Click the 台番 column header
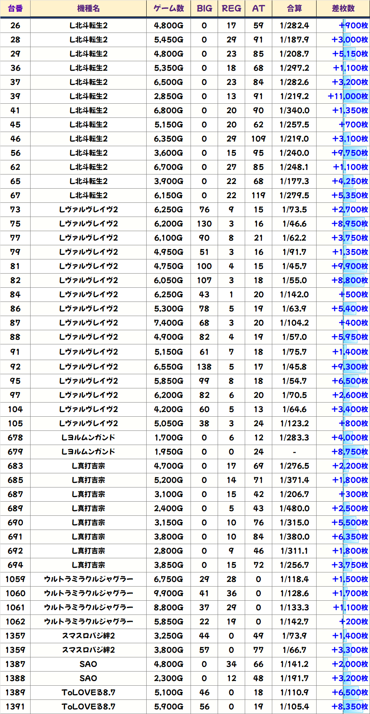The image size is (370, 714). pyautogui.click(x=15, y=8)
